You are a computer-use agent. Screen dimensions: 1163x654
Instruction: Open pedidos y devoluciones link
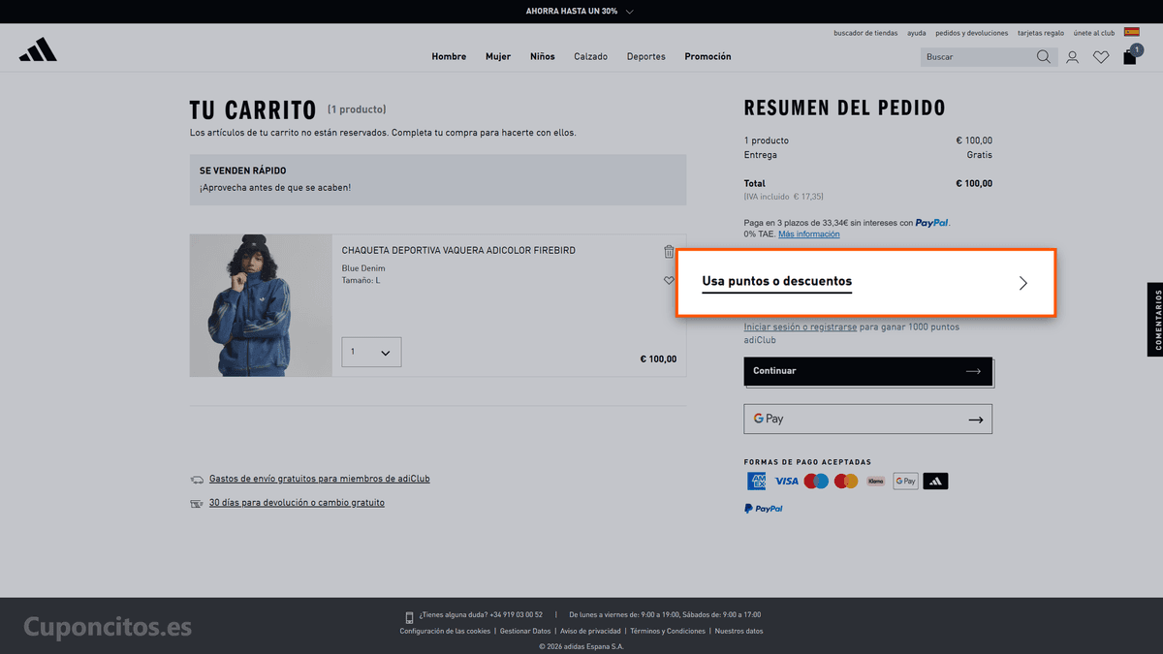pyautogui.click(x=971, y=33)
